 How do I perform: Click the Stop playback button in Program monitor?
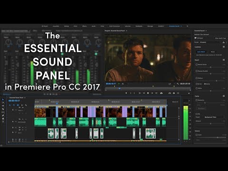pos(148,93)
